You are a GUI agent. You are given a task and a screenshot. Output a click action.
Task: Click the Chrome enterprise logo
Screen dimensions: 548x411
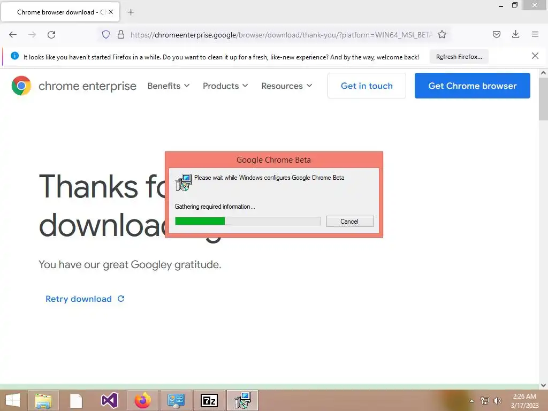(21, 86)
